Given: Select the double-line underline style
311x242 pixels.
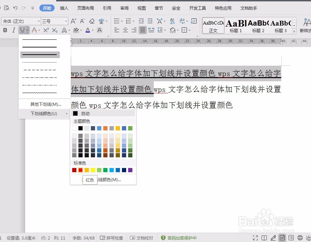Looking at the screenshot, I should pos(40,47).
